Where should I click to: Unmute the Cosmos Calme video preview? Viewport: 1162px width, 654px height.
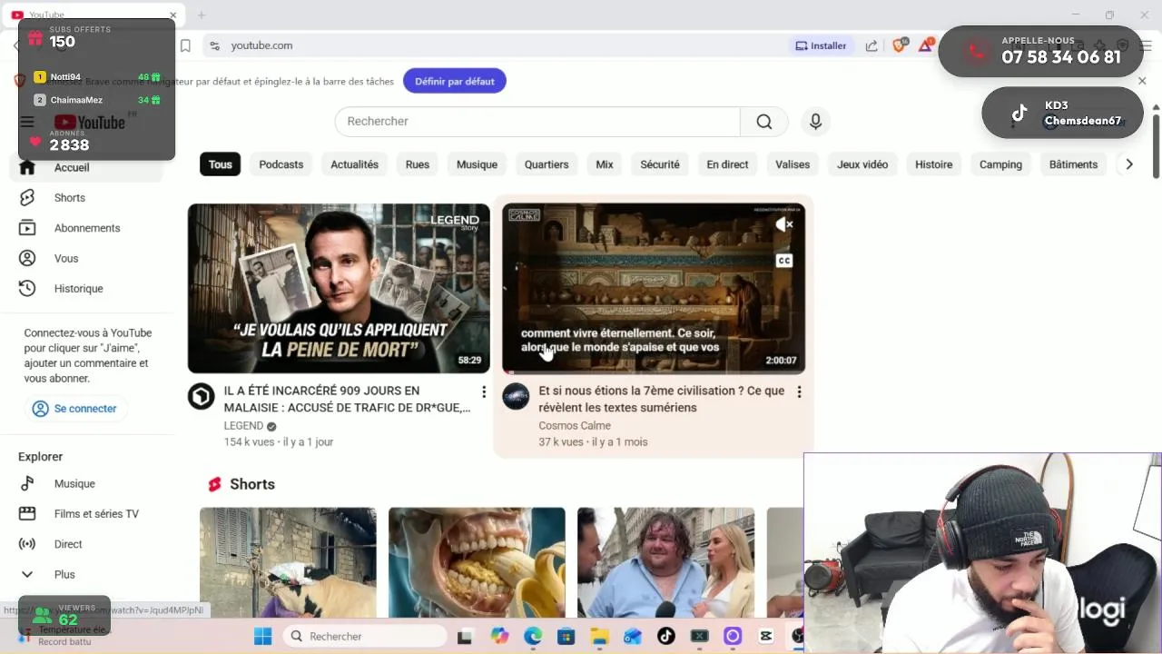[x=784, y=224]
